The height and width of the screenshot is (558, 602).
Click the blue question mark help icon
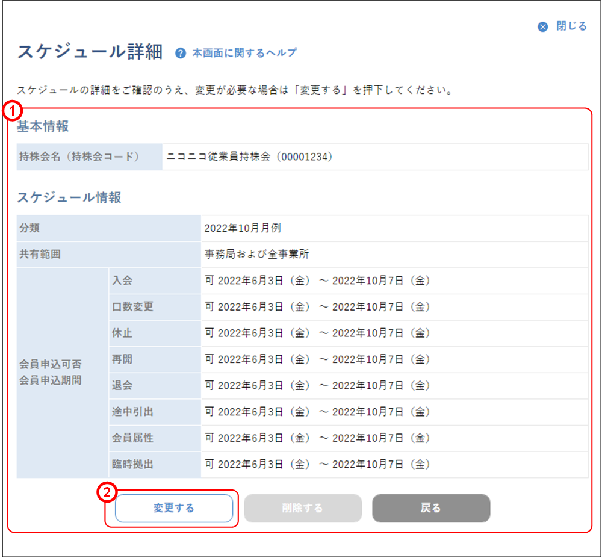click(x=180, y=53)
